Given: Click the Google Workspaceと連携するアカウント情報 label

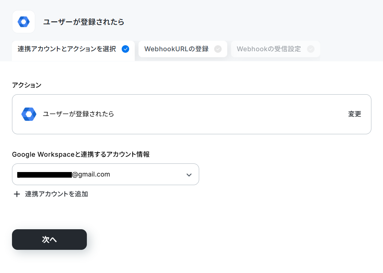Looking at the screenshot, I should 81,154.
